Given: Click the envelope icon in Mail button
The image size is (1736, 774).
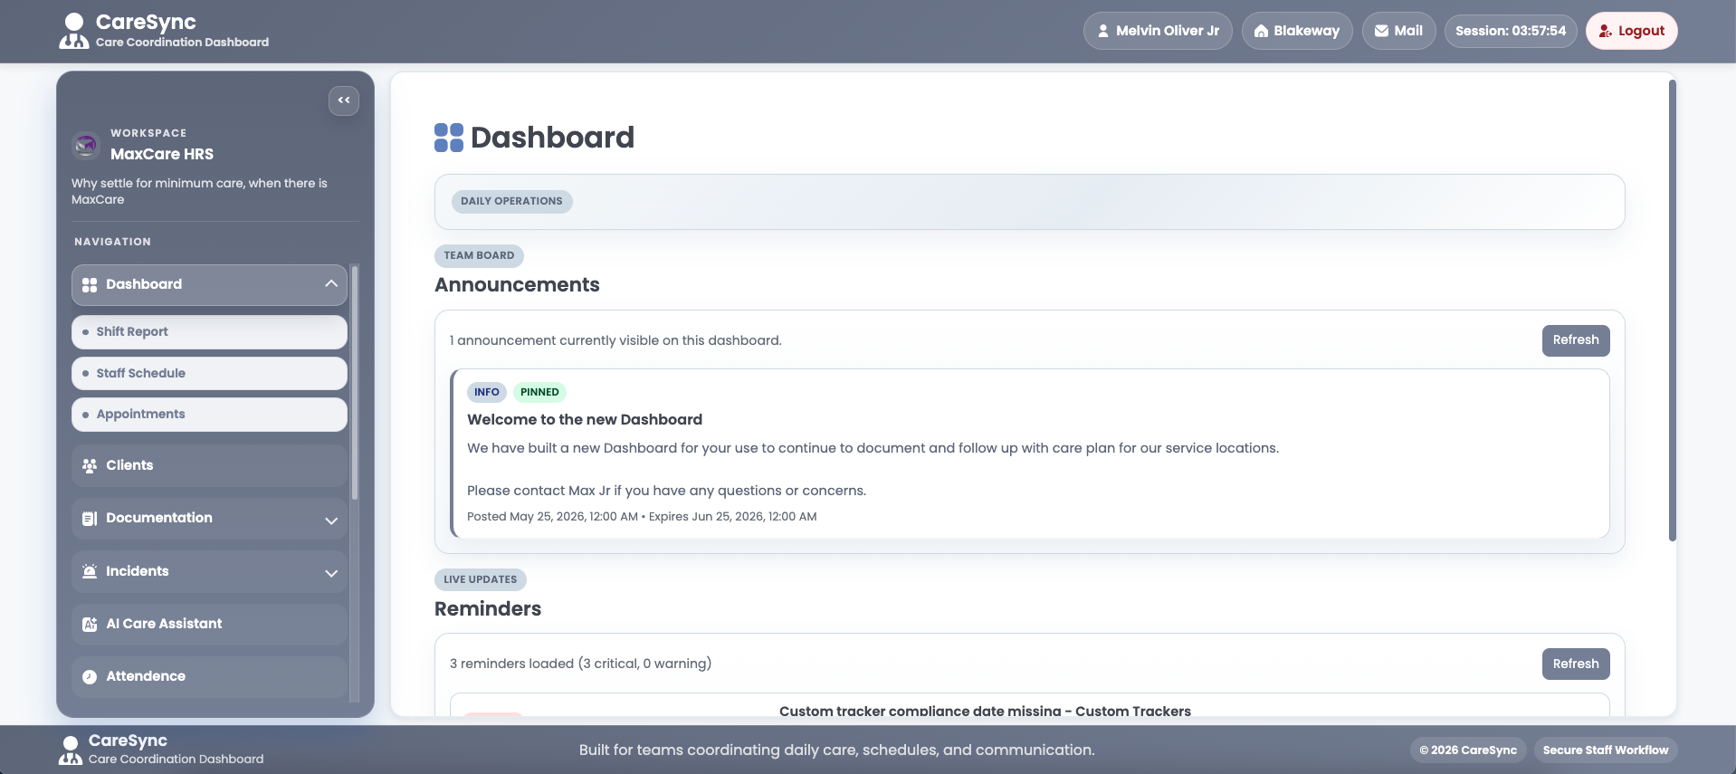Looking at the screenshot, I should click(x=1381, y=31).
